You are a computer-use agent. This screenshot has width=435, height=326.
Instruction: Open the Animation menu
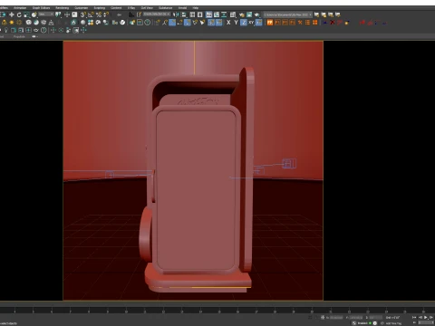click(20, 7)
